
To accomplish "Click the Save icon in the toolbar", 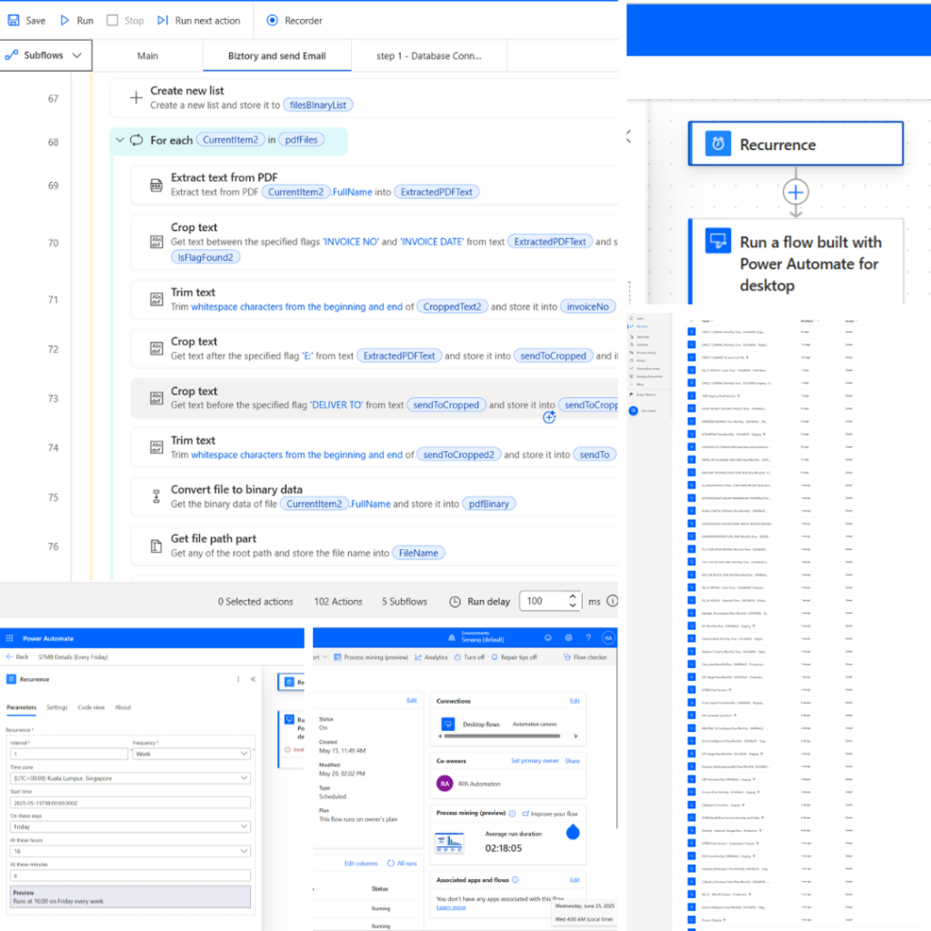I will point(14,20).
